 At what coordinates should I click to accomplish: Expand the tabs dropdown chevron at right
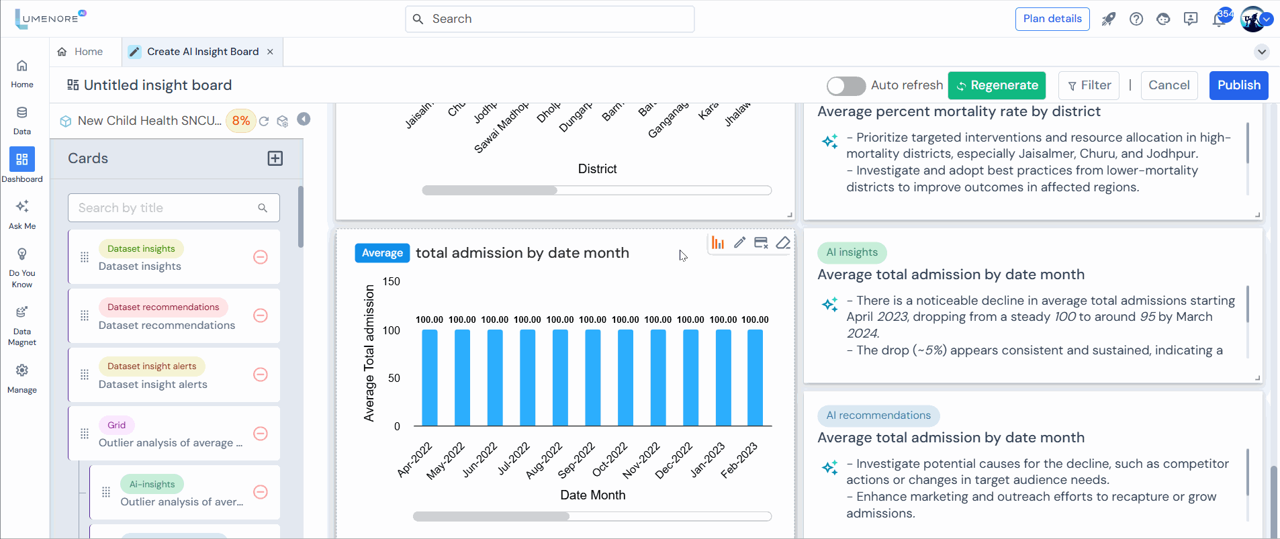click(1262, 52)
